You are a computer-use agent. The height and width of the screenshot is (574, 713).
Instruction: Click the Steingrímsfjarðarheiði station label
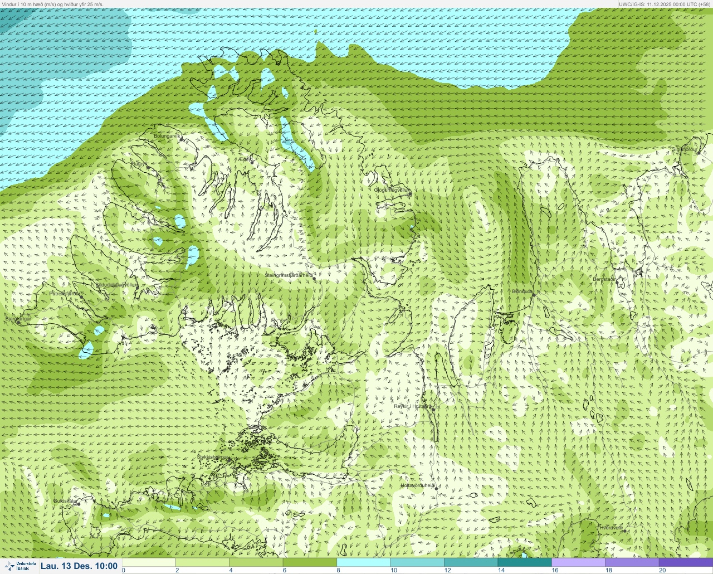(288, 275)
